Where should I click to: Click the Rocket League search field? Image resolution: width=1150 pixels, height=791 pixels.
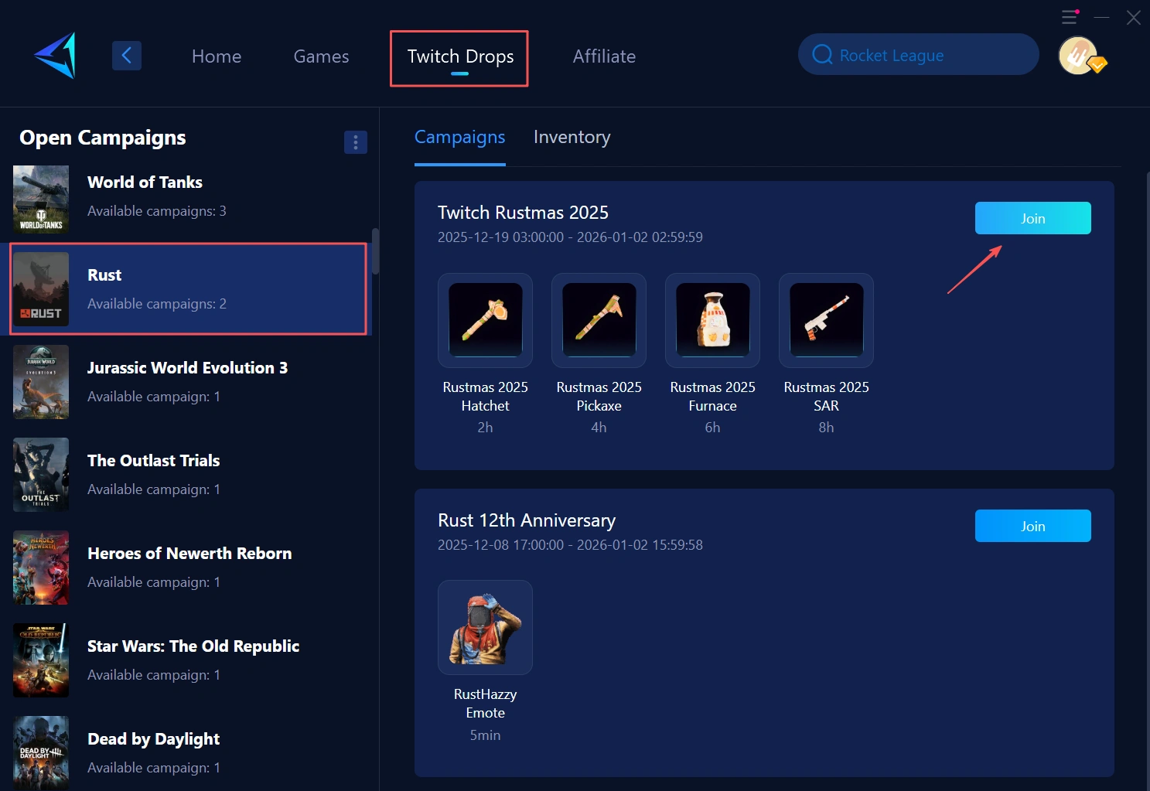(x=917, y=54)
